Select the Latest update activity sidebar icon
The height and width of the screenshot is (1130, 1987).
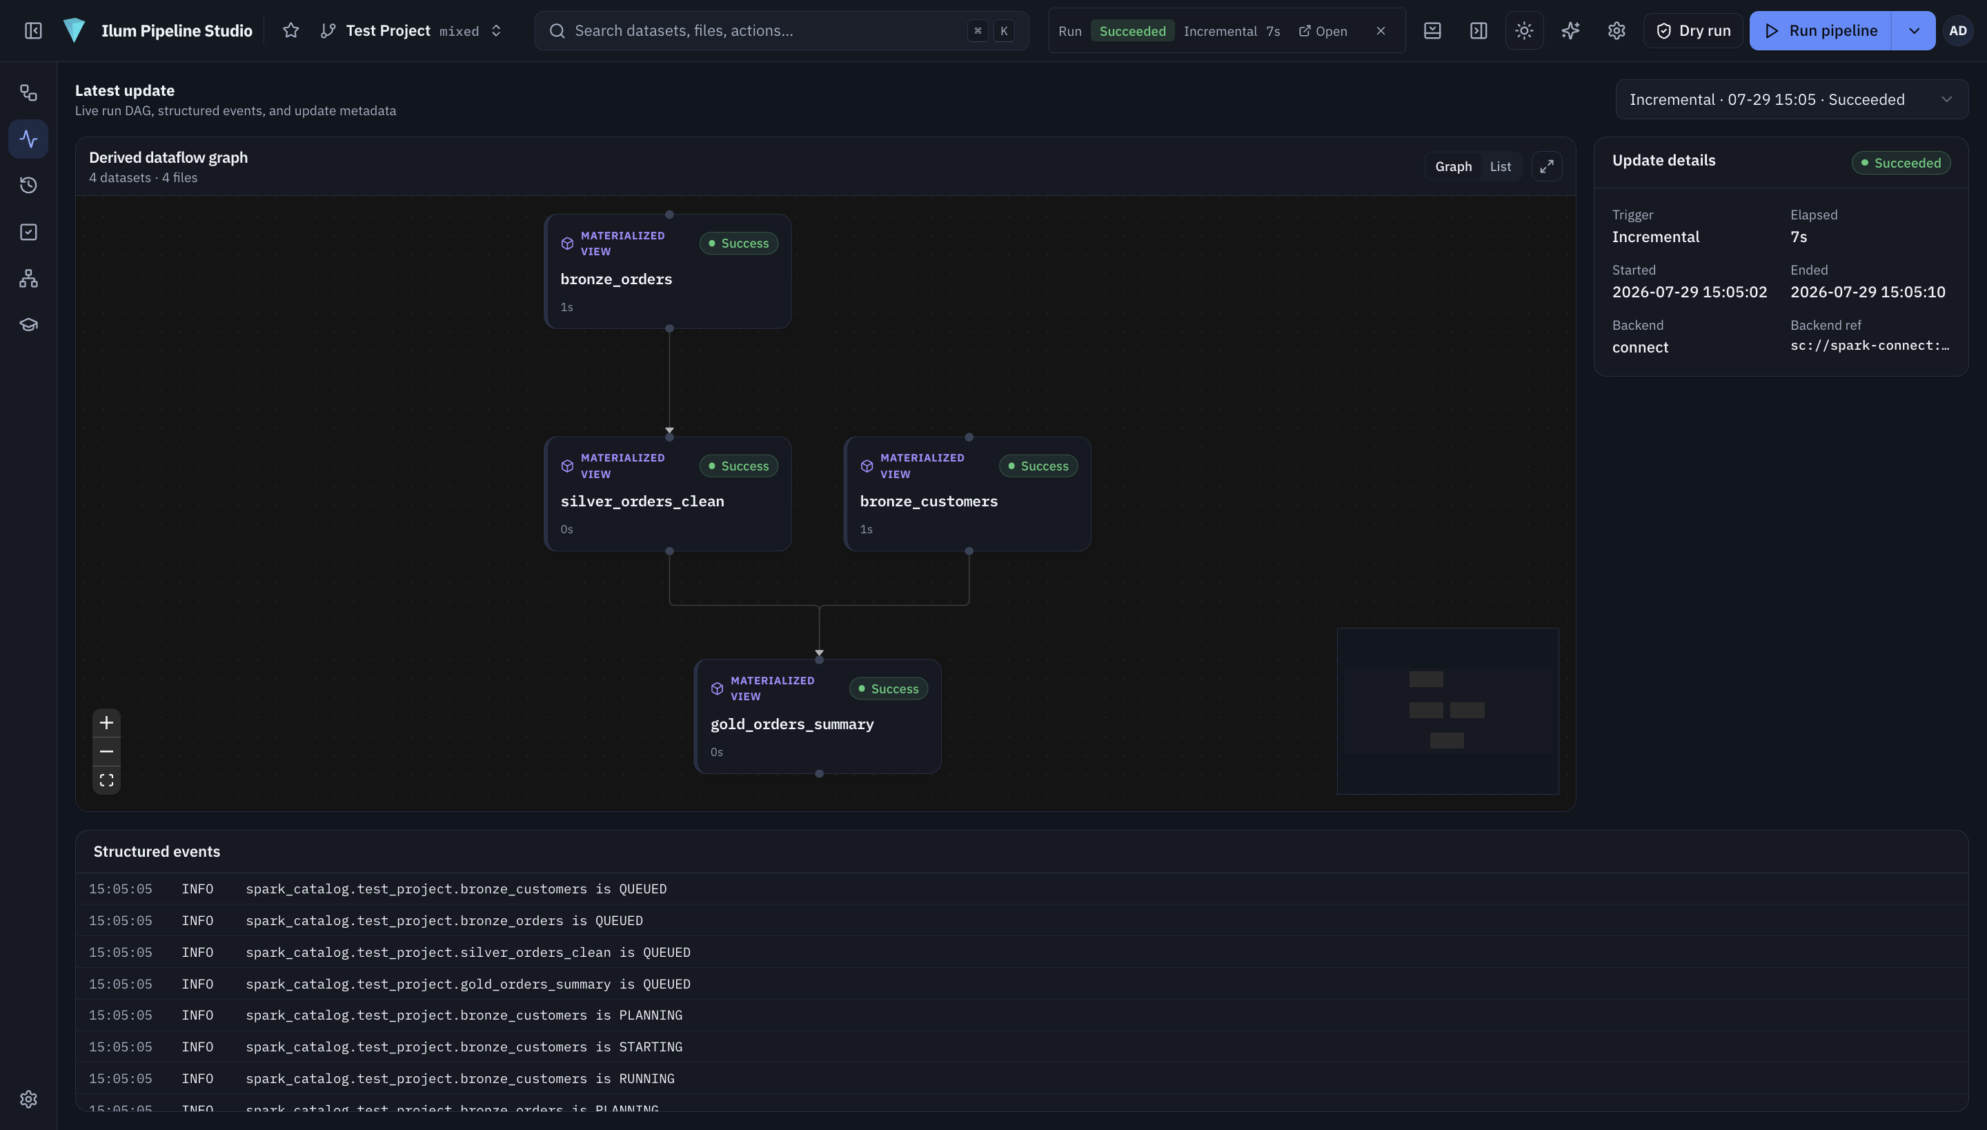tap(29, 139)
